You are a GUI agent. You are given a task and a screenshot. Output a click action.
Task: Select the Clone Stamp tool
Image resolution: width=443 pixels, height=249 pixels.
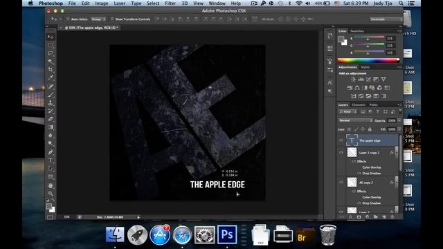click(x=51, y=103)
